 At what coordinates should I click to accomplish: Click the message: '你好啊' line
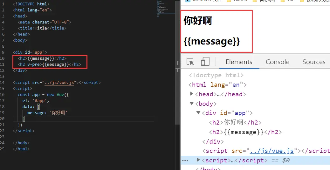click(x=47, y=113)
